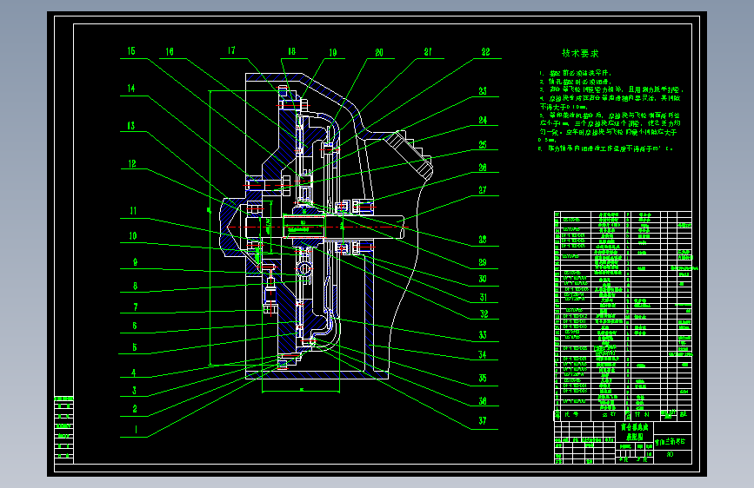Screen dimensions: 754x488
Task: Select item number 26 label
Action: click(483, 167)
